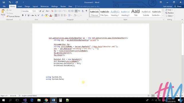Apply paragraph shading fill color
This screenshot has width=184, height=103.
click(x=75, y=15)
